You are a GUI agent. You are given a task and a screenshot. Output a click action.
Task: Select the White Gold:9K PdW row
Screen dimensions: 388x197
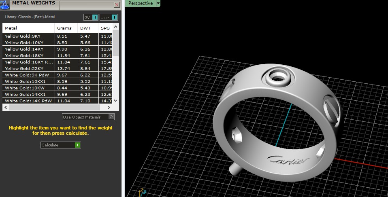[x=58, y=75]
